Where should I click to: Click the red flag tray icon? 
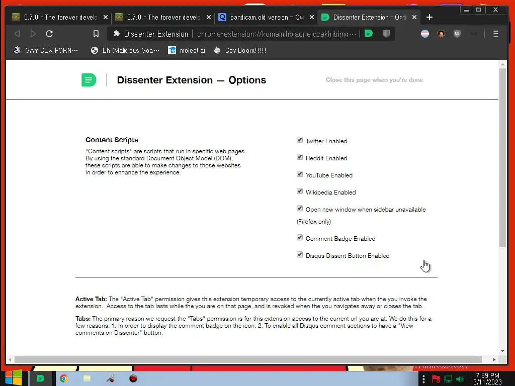436,379
